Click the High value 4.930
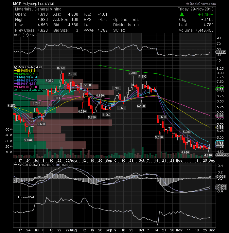 coord(43,20)
